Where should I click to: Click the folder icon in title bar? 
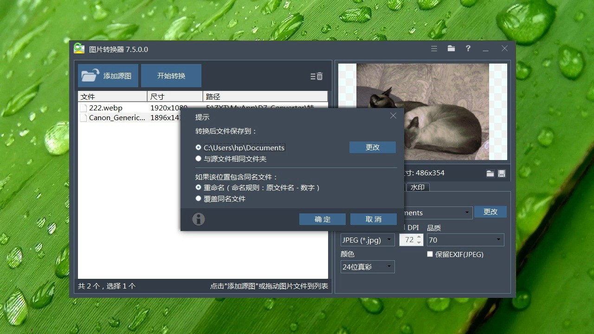point(451,49)
